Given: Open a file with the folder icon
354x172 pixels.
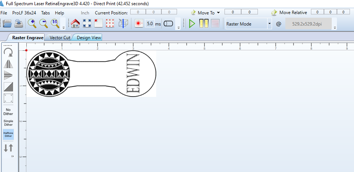Looking at the screenshot, I should 7,23.
